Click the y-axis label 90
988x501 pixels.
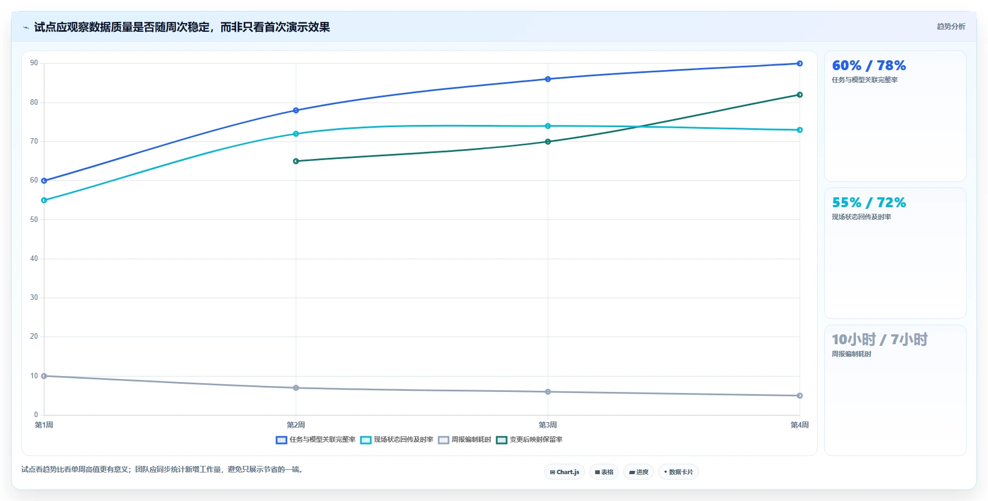34,63
